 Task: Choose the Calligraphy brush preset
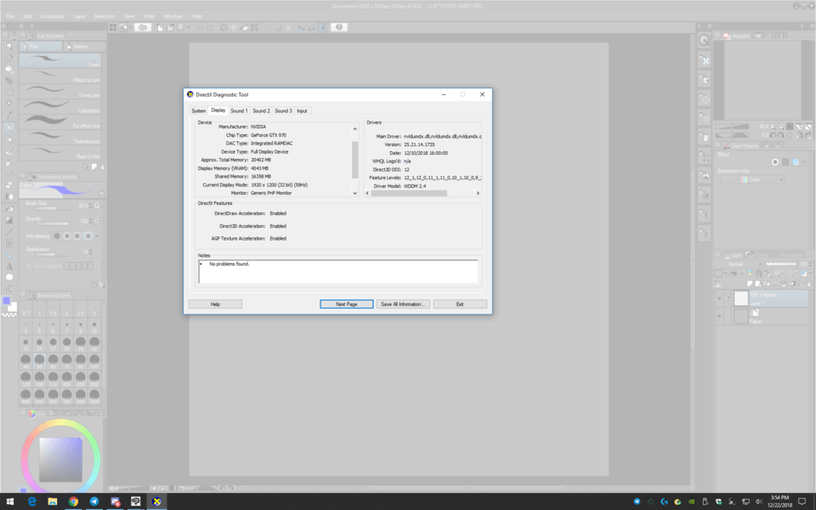coord(60,107)
